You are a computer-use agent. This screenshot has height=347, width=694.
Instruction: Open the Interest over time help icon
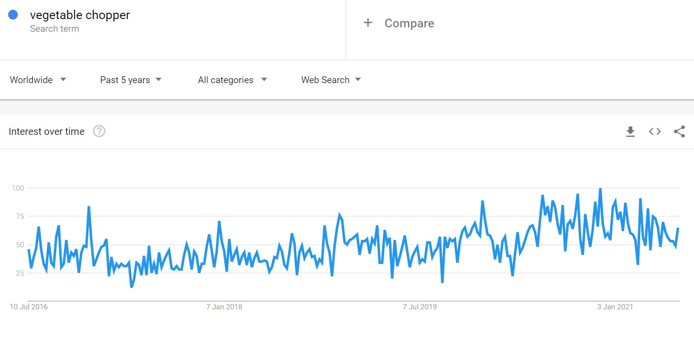[99, 131]
